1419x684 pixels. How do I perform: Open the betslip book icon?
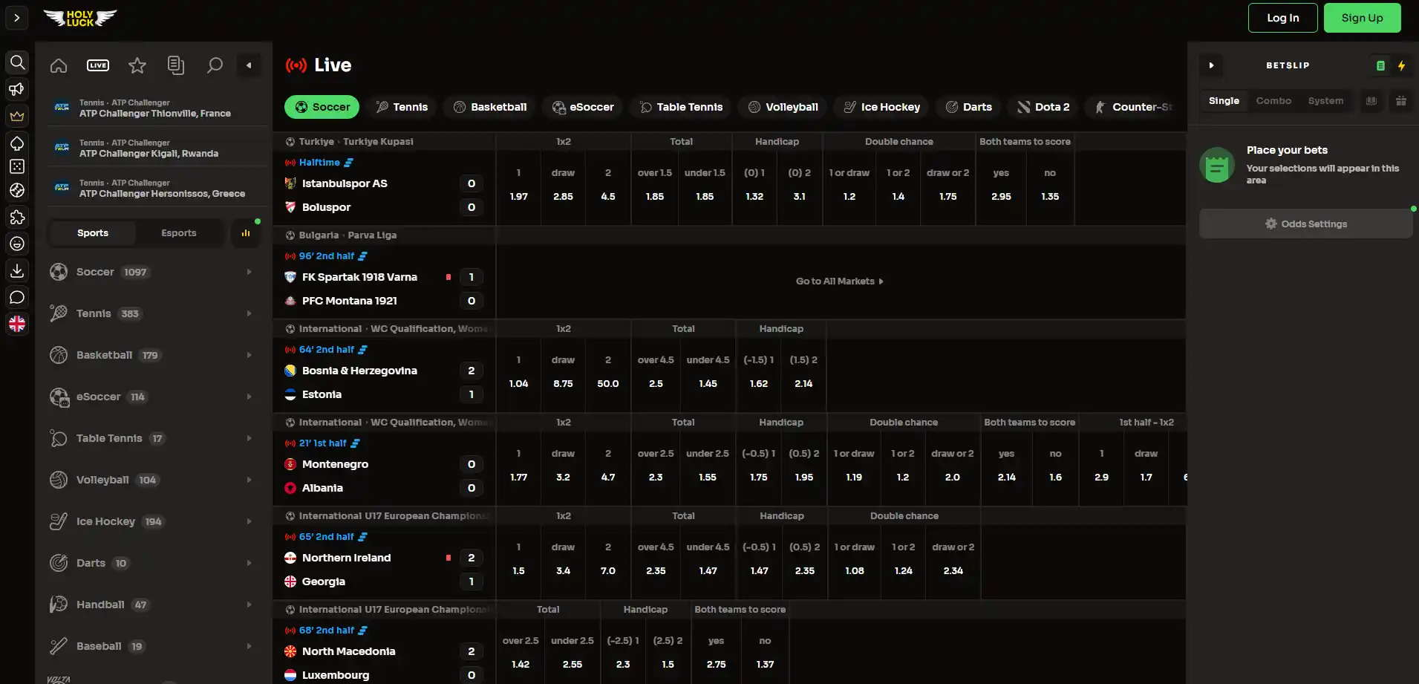[1371, 101]
